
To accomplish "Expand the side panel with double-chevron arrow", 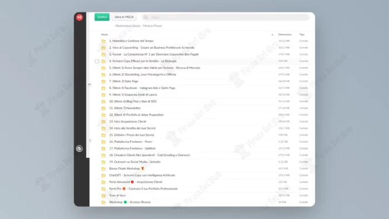I will click(x=89, y=84).
